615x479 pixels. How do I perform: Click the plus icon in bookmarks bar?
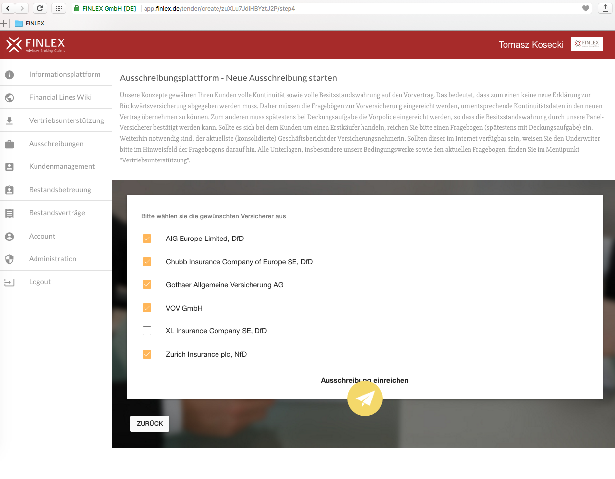click(4, 23)
